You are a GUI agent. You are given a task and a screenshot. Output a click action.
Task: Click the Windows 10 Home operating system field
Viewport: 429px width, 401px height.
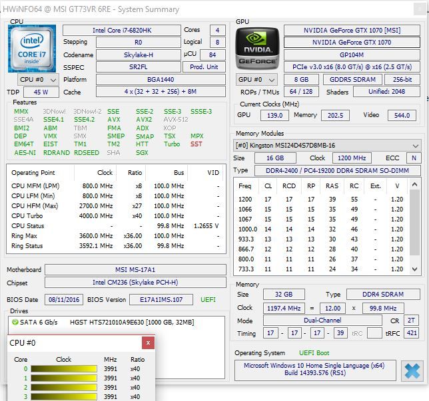pyautogui.click(x=315, y=370)
